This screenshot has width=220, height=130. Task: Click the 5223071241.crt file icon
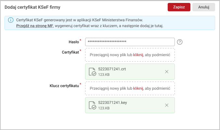(93, 72)
